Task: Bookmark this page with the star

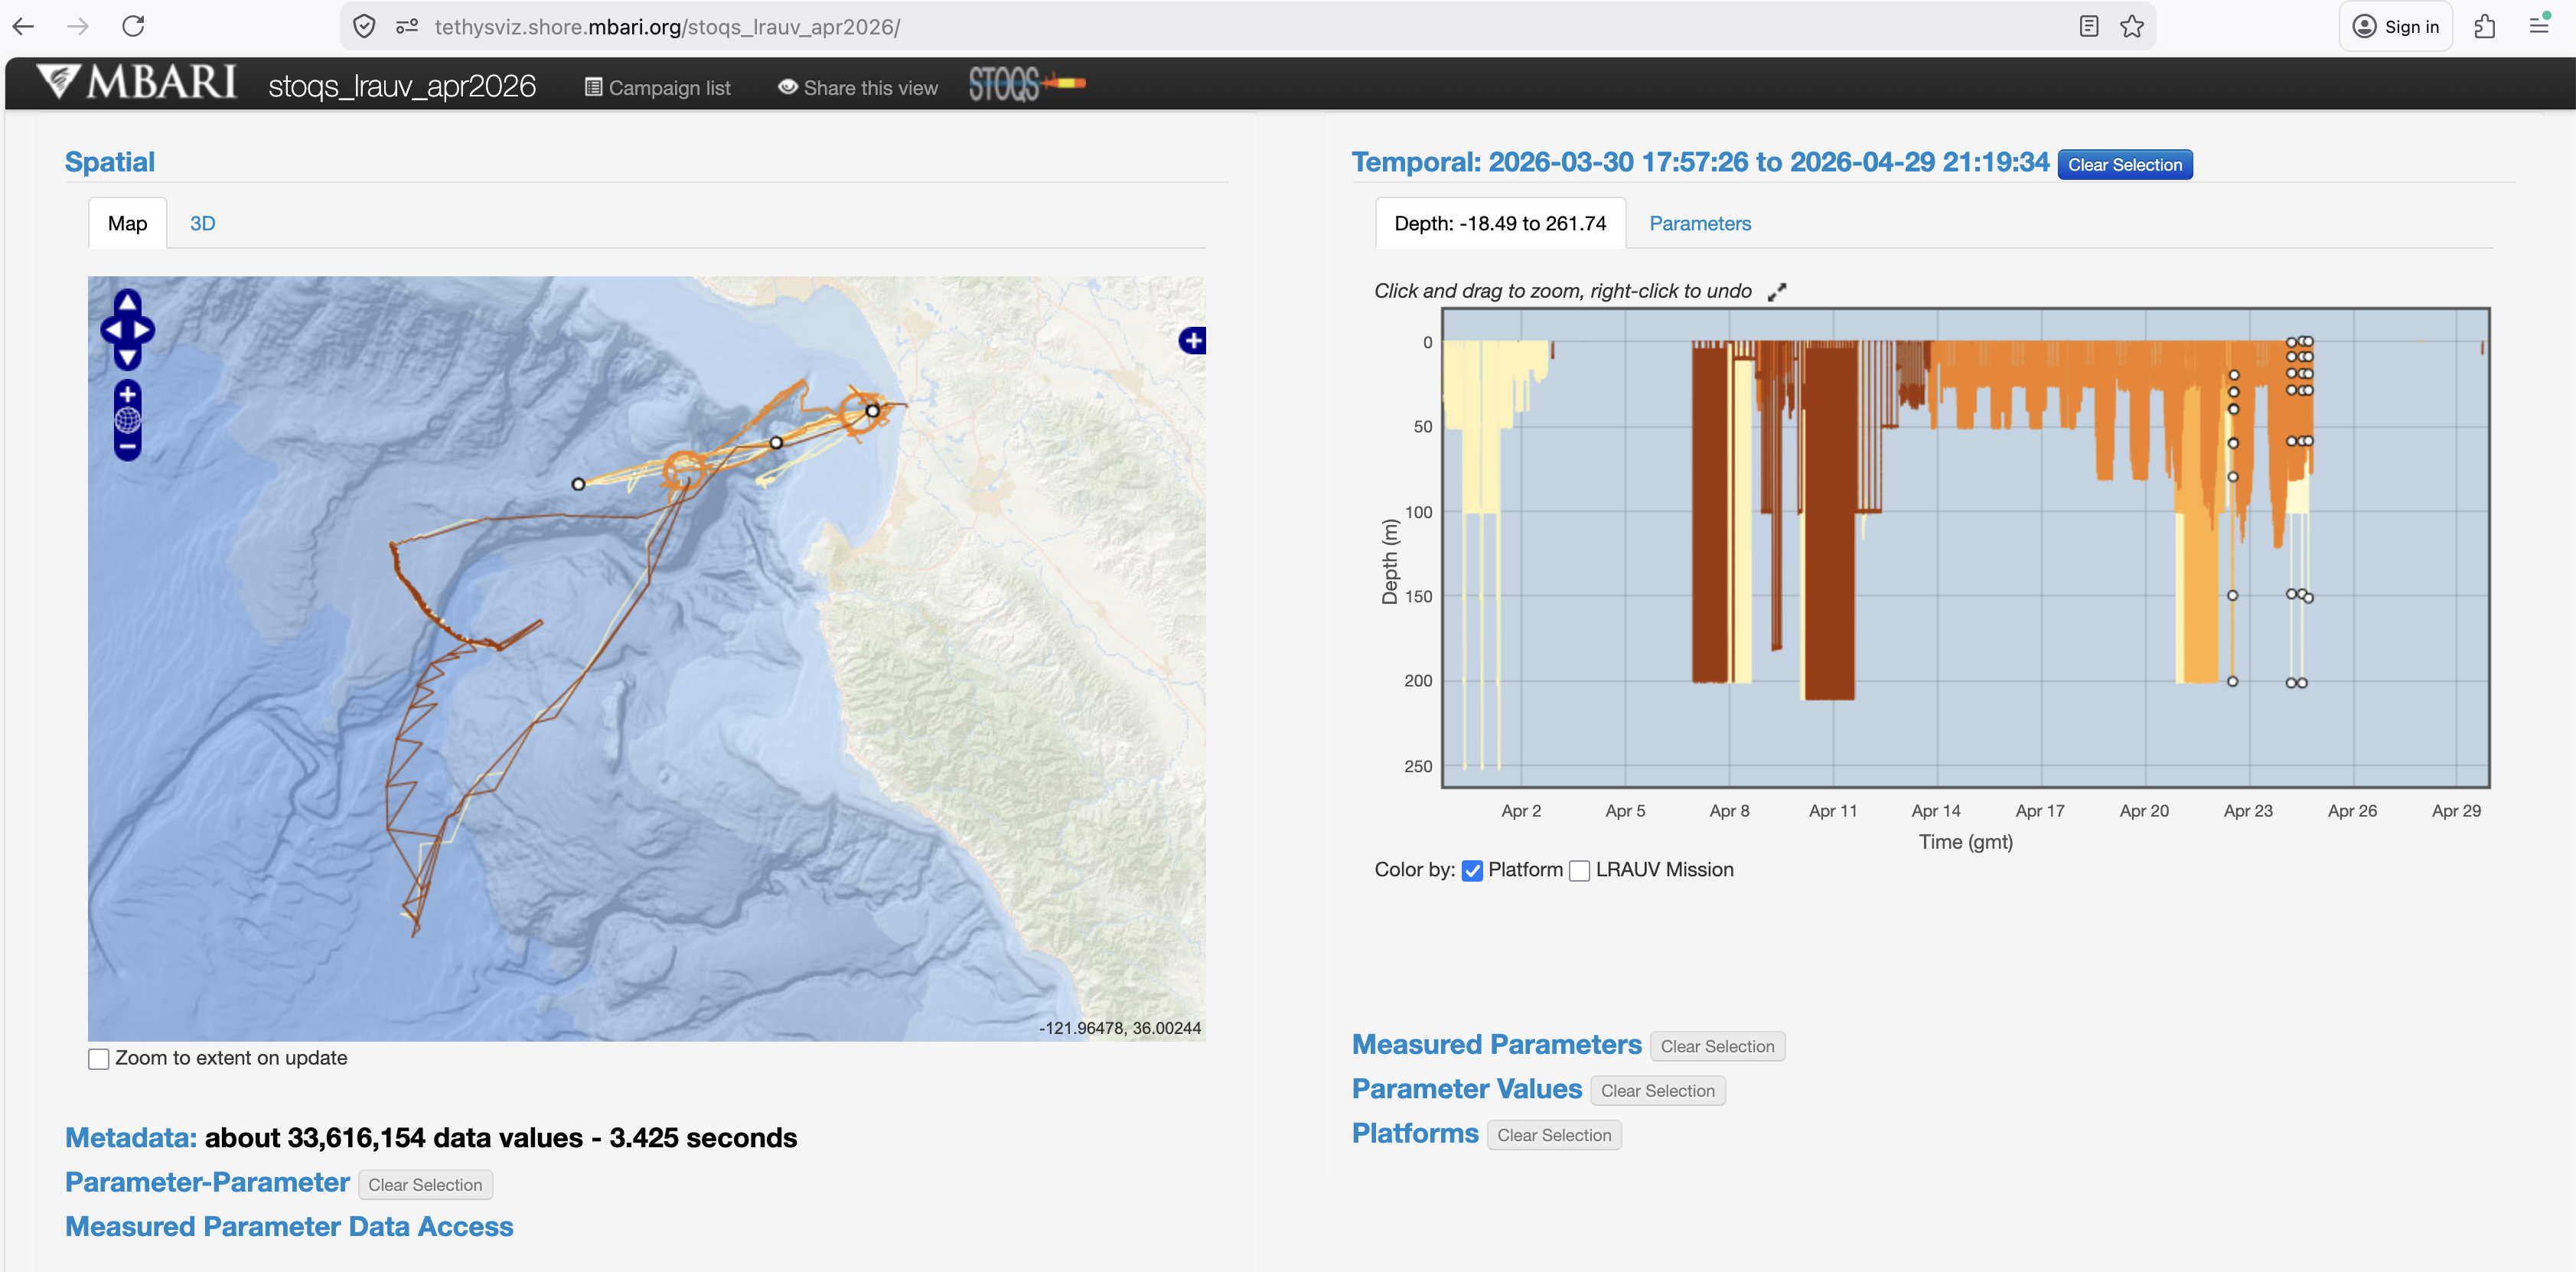Action: pyautogui.click(x=2131, y=27)
